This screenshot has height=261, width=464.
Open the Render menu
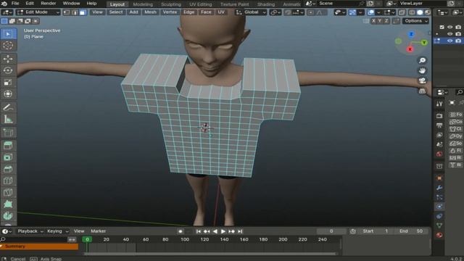(x=49, y=4)
